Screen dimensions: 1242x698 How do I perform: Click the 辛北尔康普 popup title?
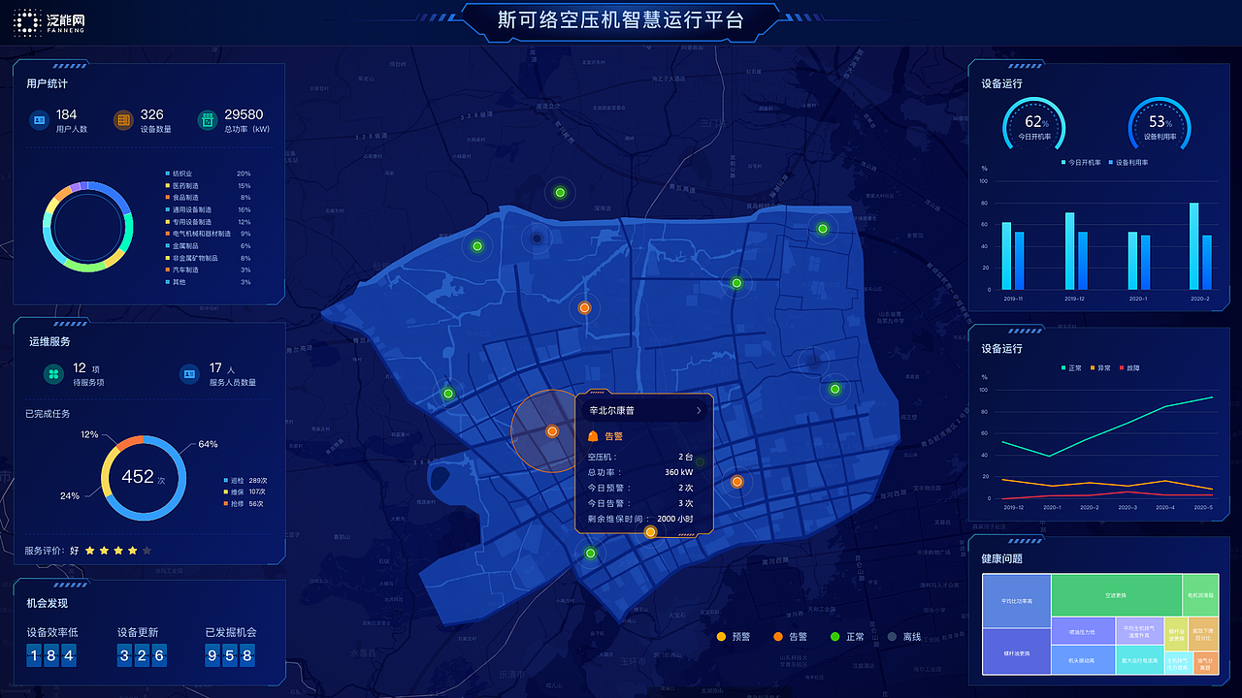611,411
